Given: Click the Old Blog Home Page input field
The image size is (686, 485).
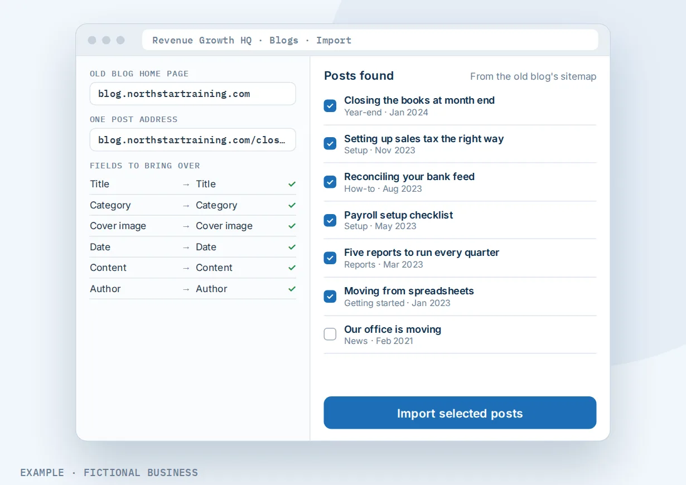Looking at the screenshot, I should [193, 94].
